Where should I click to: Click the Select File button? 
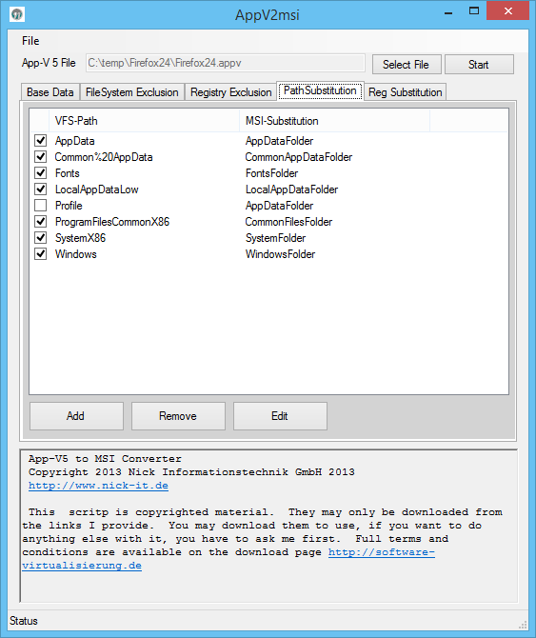point(407,65)
